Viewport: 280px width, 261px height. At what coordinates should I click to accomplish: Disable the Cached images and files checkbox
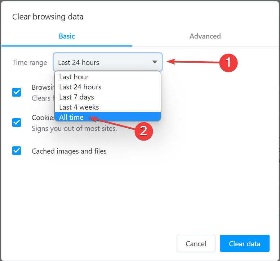pyautogui.click(x=17, y=151)
